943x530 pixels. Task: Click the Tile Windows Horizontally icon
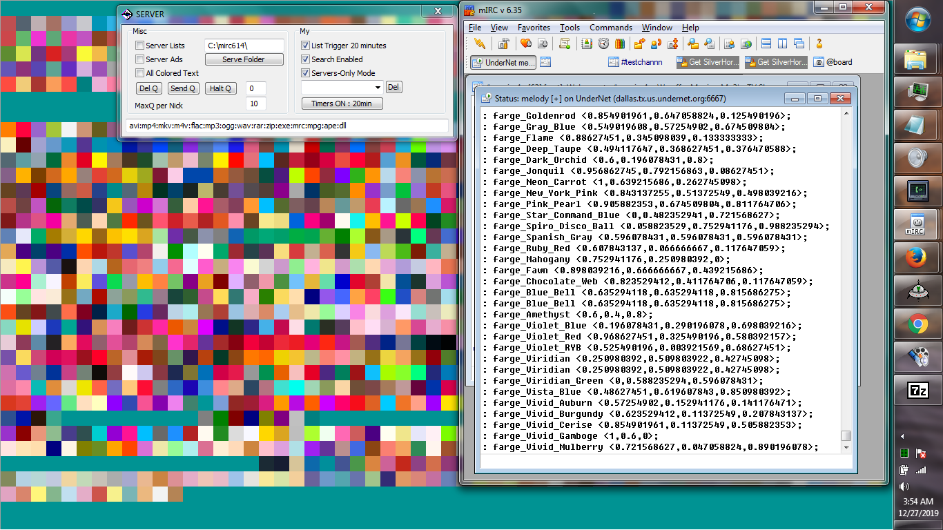766,44
